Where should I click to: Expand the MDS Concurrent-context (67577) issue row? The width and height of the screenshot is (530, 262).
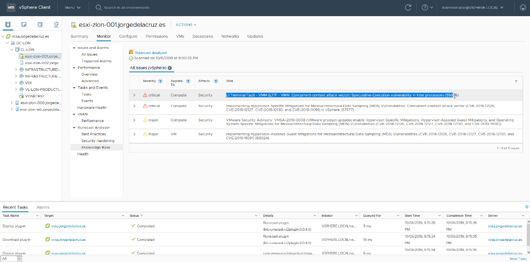click(134, 106)
